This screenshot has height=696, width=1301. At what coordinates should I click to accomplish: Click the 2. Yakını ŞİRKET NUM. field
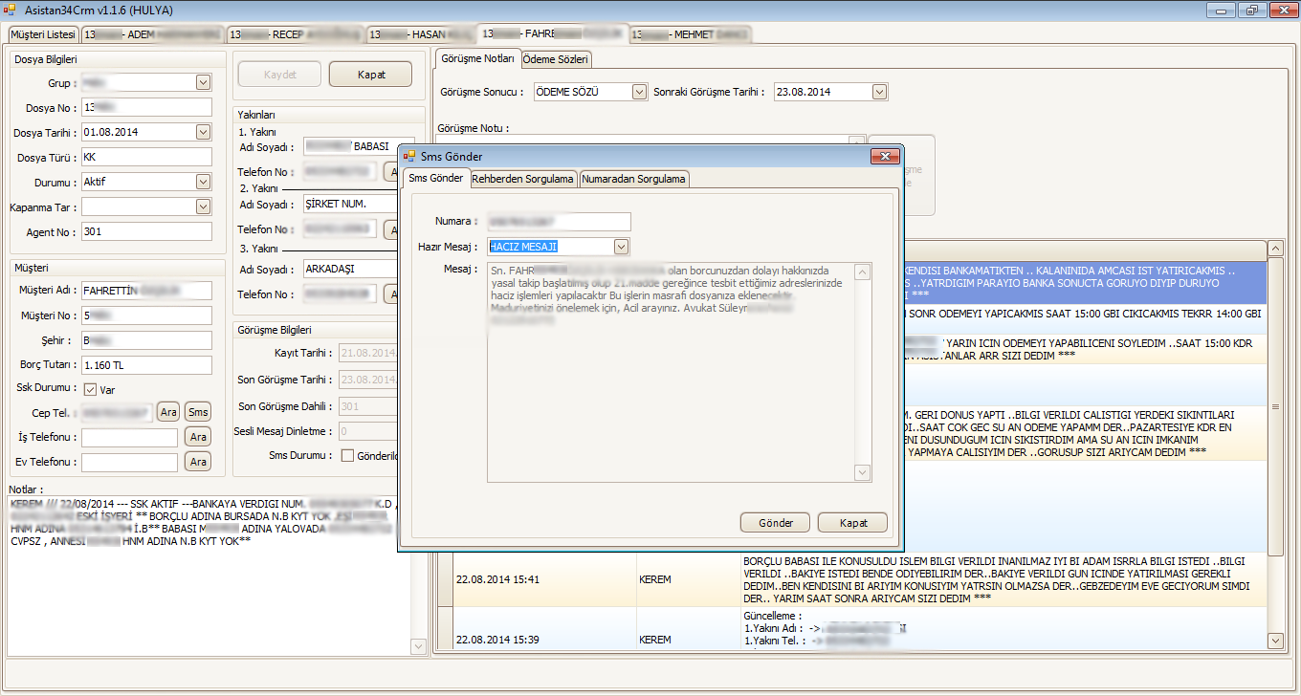pos(350,204)
